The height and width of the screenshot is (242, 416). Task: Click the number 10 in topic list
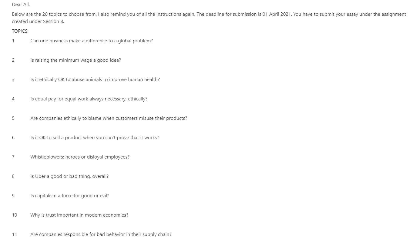15,215
